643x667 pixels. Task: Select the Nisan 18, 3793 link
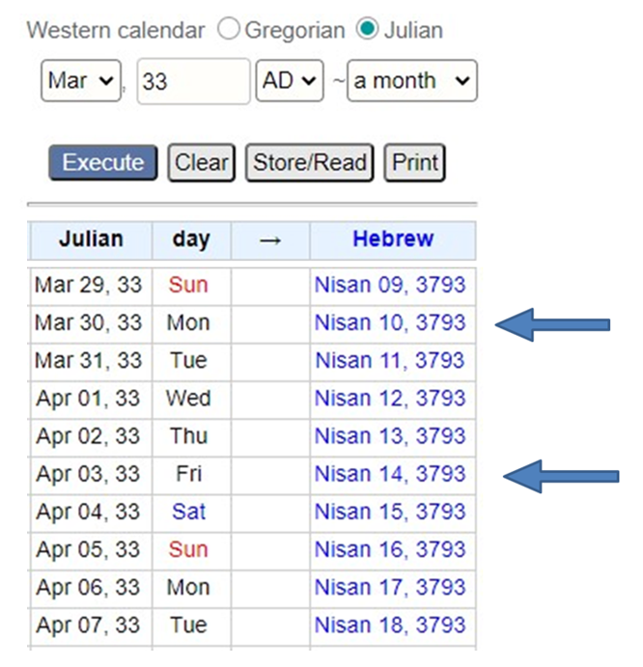[390, 625]
